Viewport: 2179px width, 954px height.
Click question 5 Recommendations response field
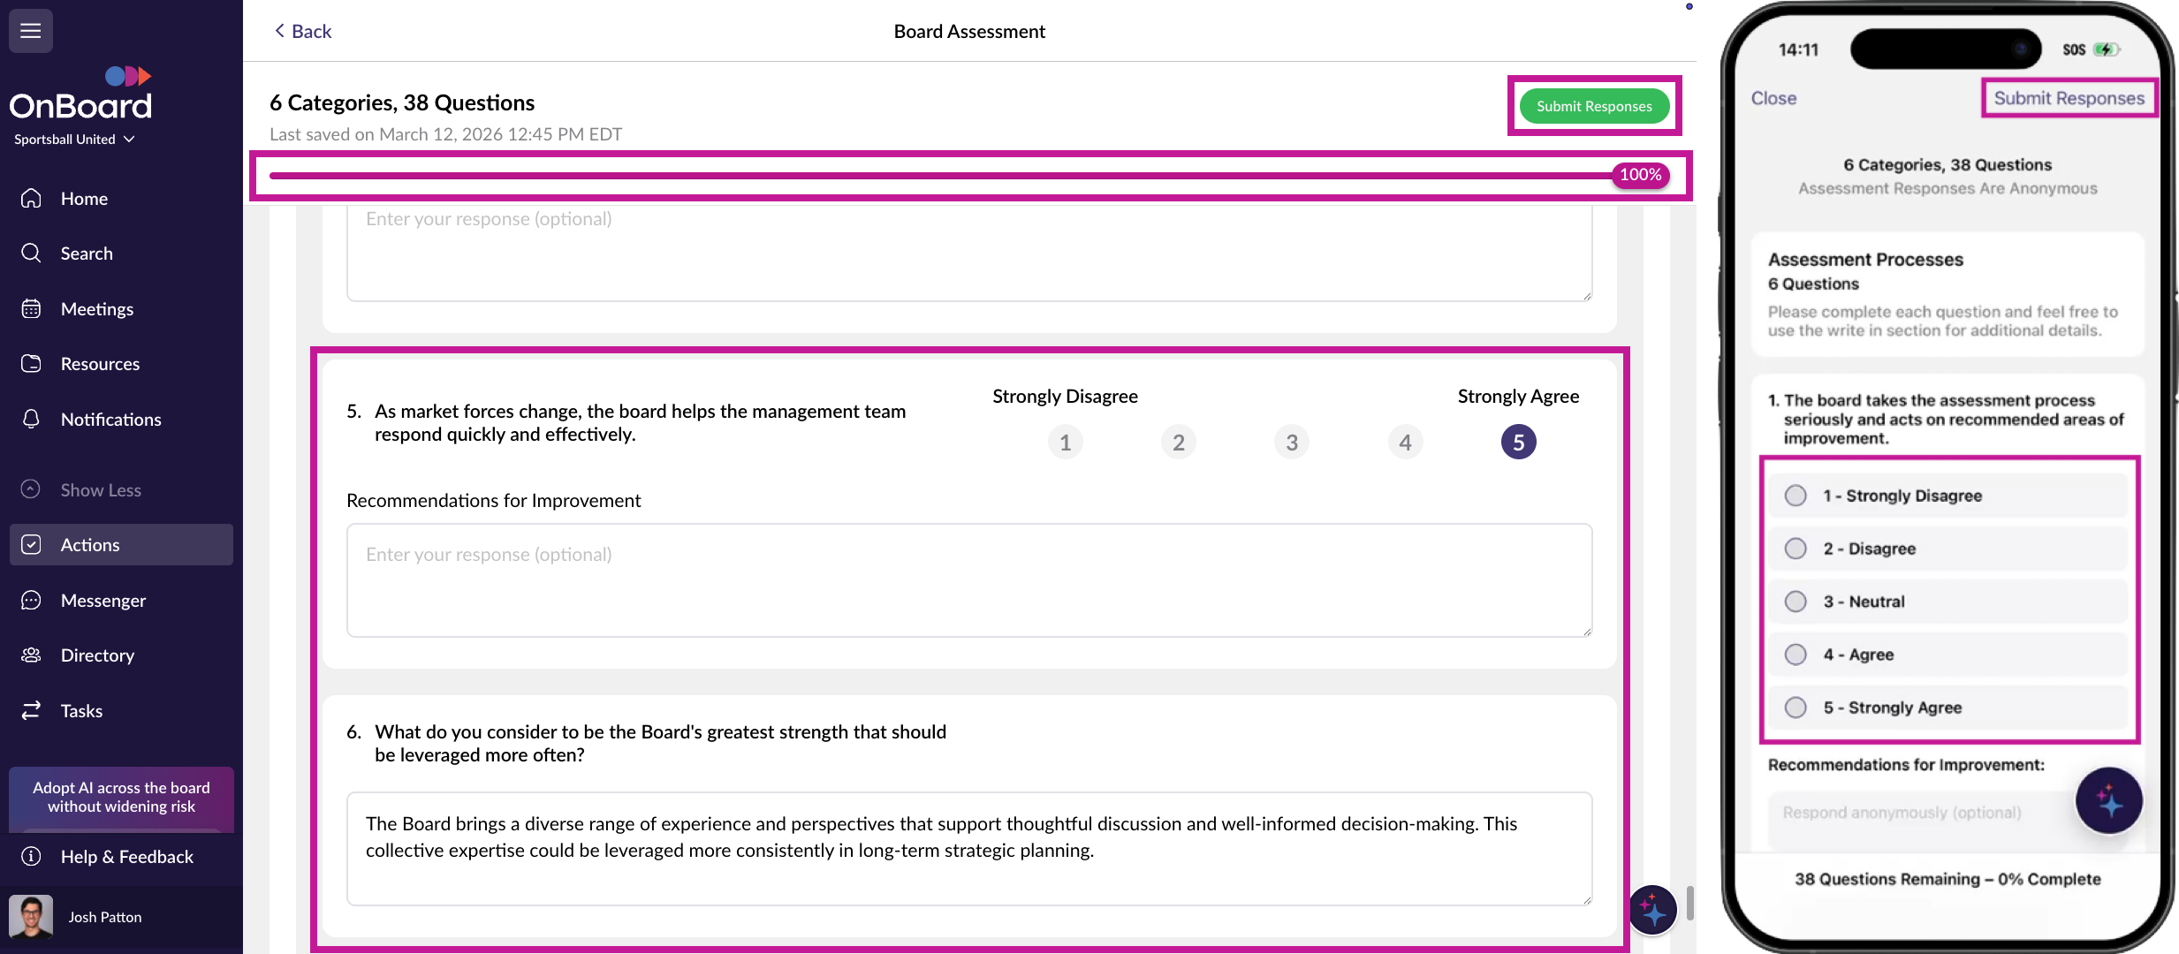[968, 580]
